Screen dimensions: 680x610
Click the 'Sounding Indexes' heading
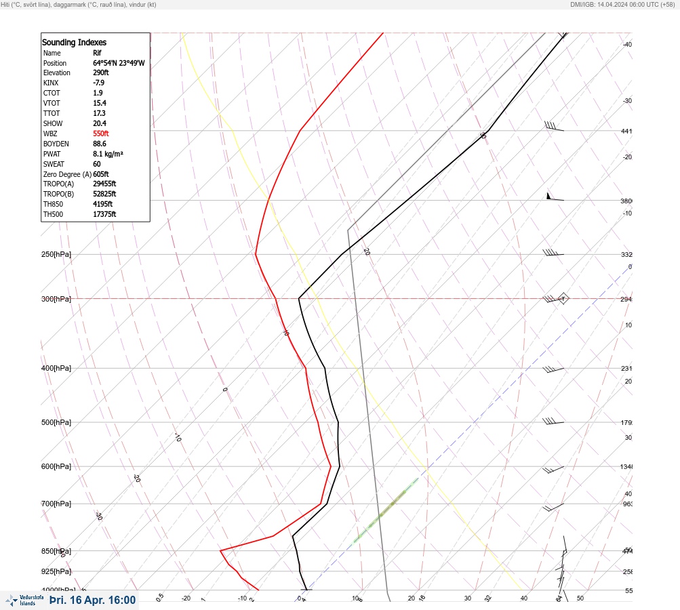(74, 43)
